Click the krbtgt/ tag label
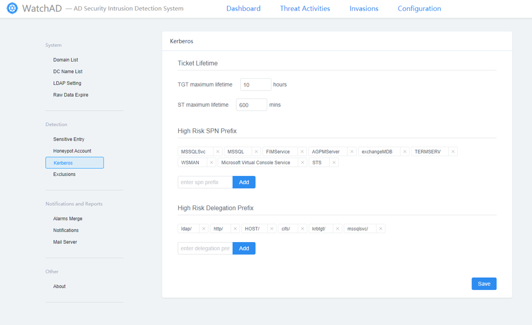 (x=319, y=228)
